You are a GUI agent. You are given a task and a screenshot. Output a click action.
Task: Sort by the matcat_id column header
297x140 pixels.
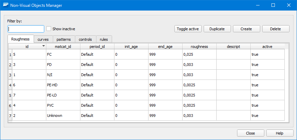point(63,46)
